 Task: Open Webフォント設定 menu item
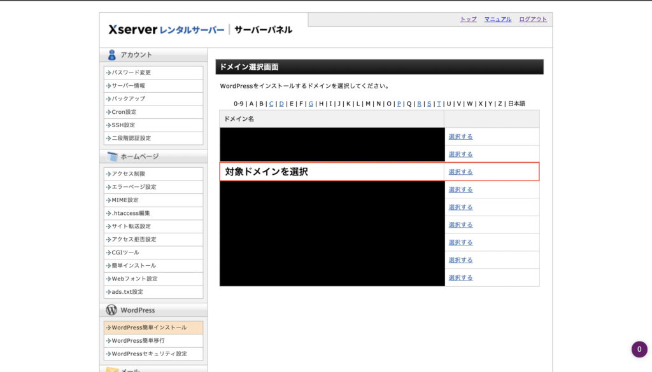point(153,279)
